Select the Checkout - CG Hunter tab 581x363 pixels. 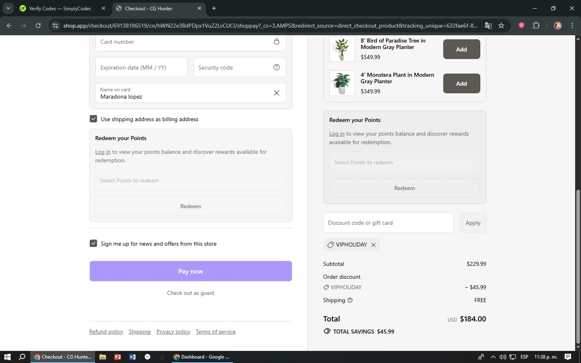pos(149,9)
